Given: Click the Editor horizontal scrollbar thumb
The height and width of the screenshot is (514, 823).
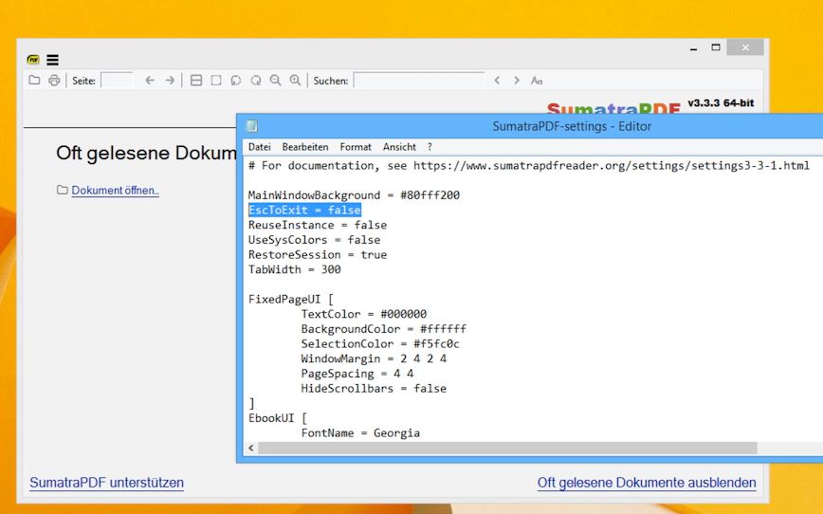Looking at the screenshot, I should coord(507,448).
